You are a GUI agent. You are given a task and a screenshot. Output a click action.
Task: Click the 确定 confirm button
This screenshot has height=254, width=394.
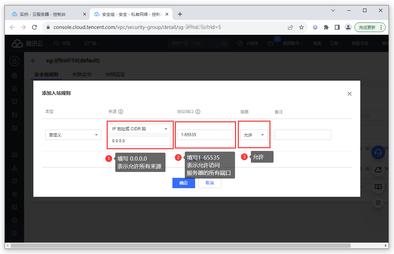point(183,183)
